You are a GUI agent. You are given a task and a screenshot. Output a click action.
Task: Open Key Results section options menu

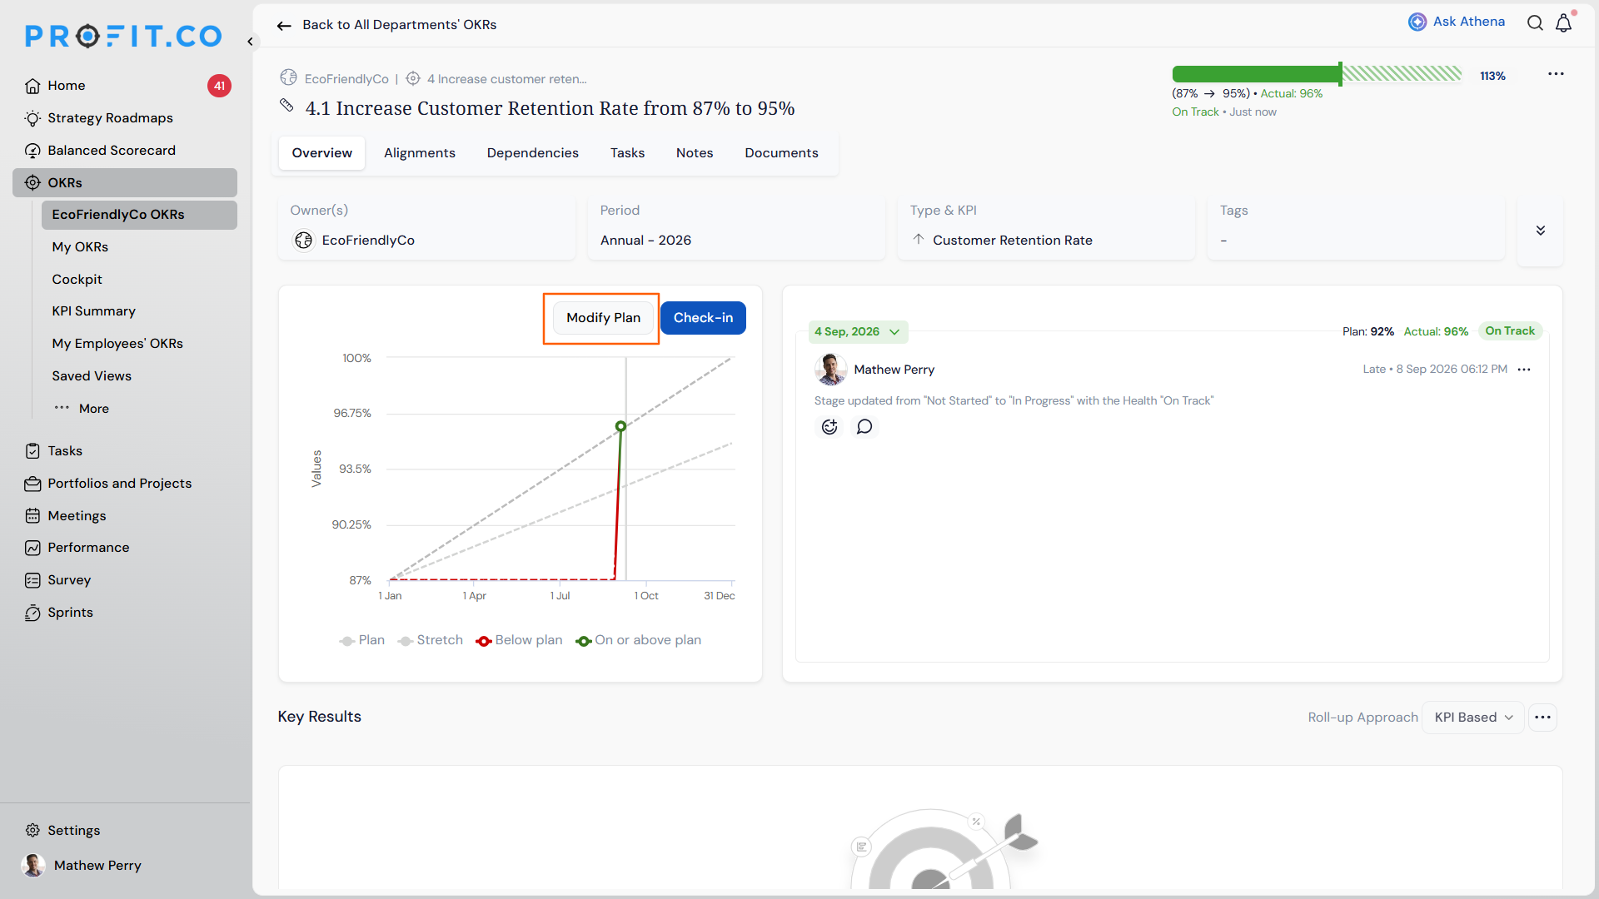tap(1542, 718)
